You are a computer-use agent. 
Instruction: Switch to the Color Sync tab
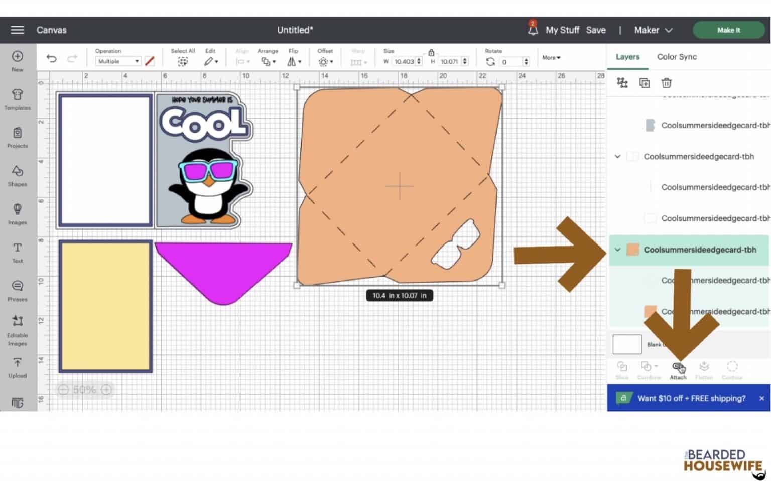point(677,57)
